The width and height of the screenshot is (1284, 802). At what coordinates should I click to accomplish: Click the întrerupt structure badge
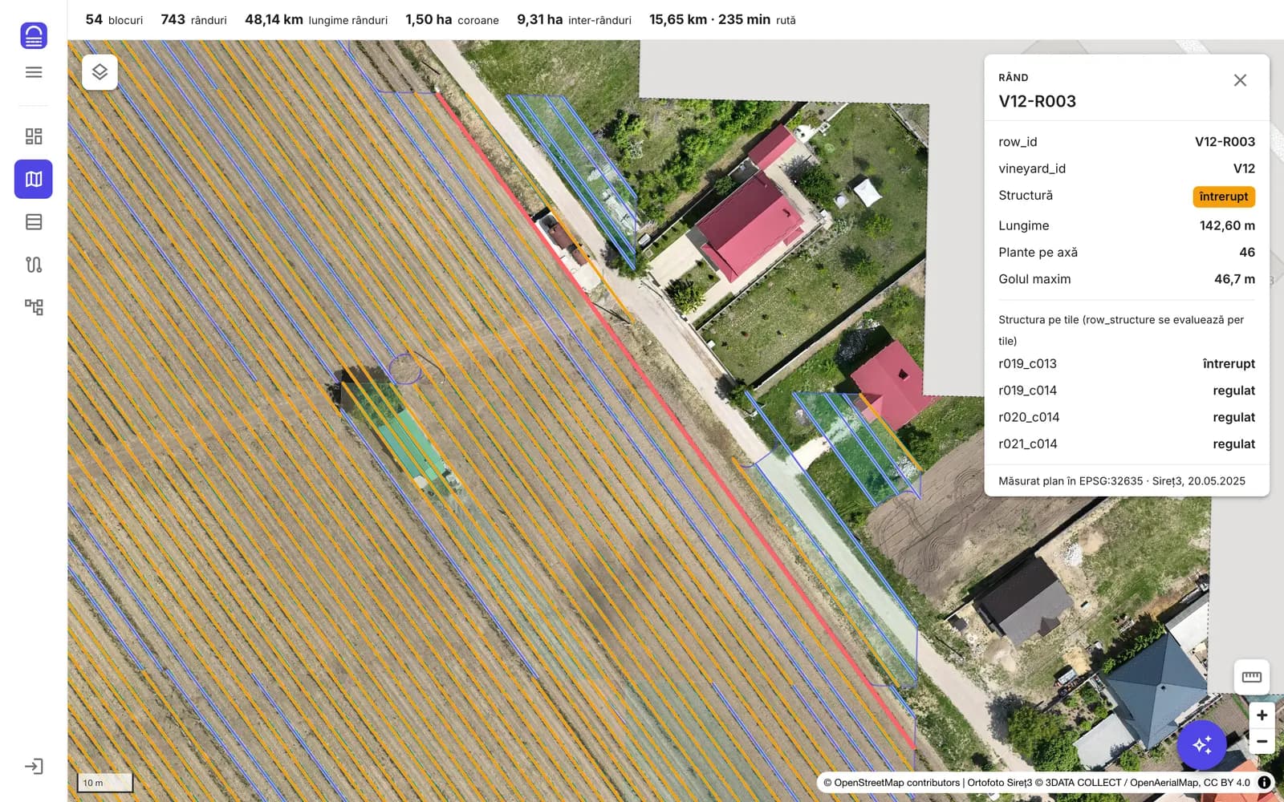coord(1223,196)
